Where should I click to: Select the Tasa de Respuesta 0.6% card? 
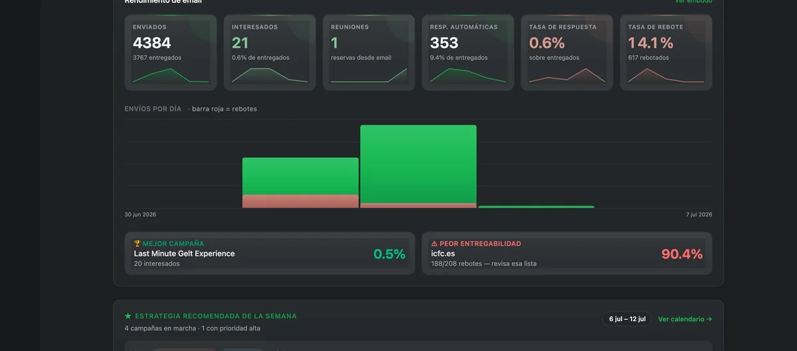[567, 52]
